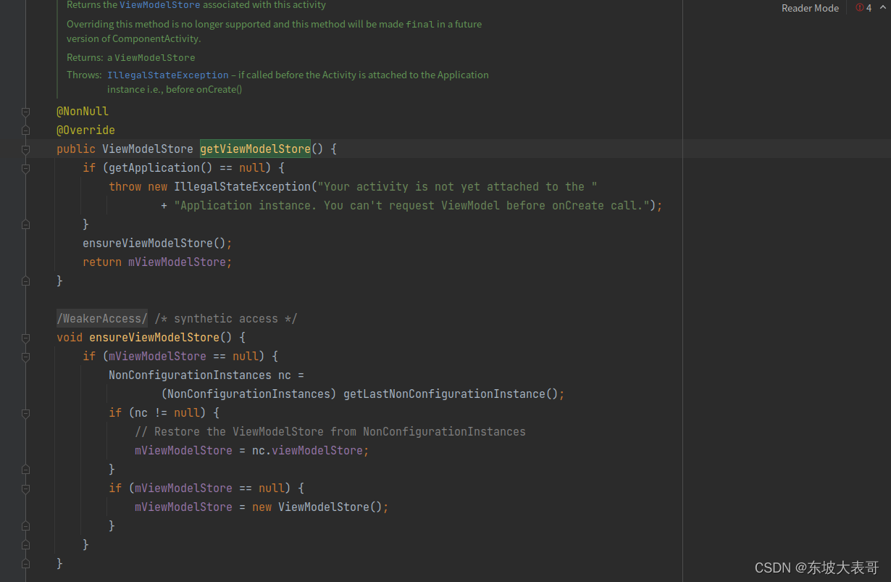Fold the getApplication null check block
Image resolution: width=891 pixels, height=582 pixels.
25,168
